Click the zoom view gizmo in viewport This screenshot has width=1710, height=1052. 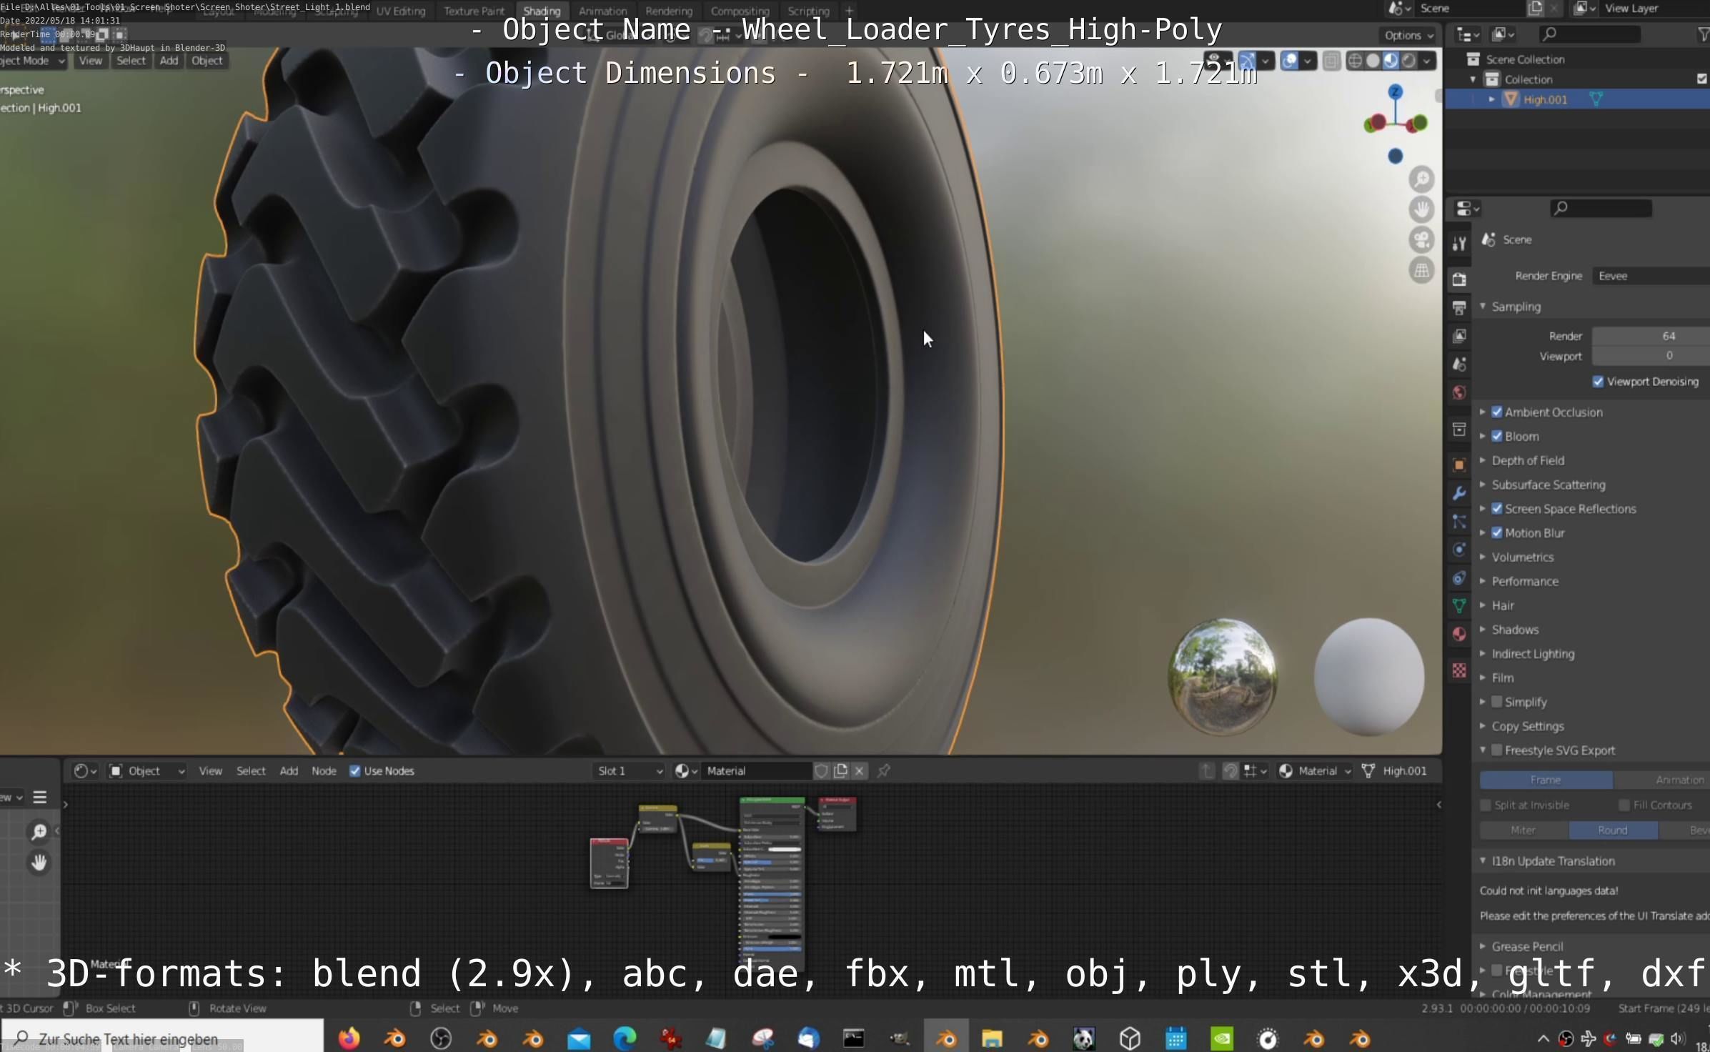pyautogui.click(x=1421, y=179)
